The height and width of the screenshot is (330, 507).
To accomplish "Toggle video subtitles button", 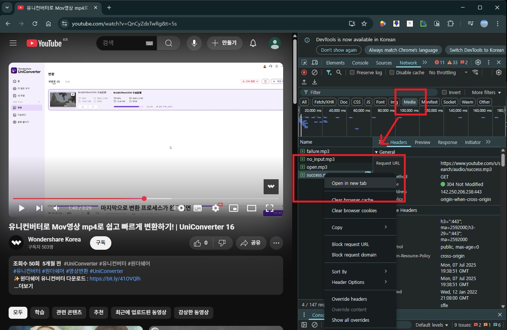I will 198,208.
